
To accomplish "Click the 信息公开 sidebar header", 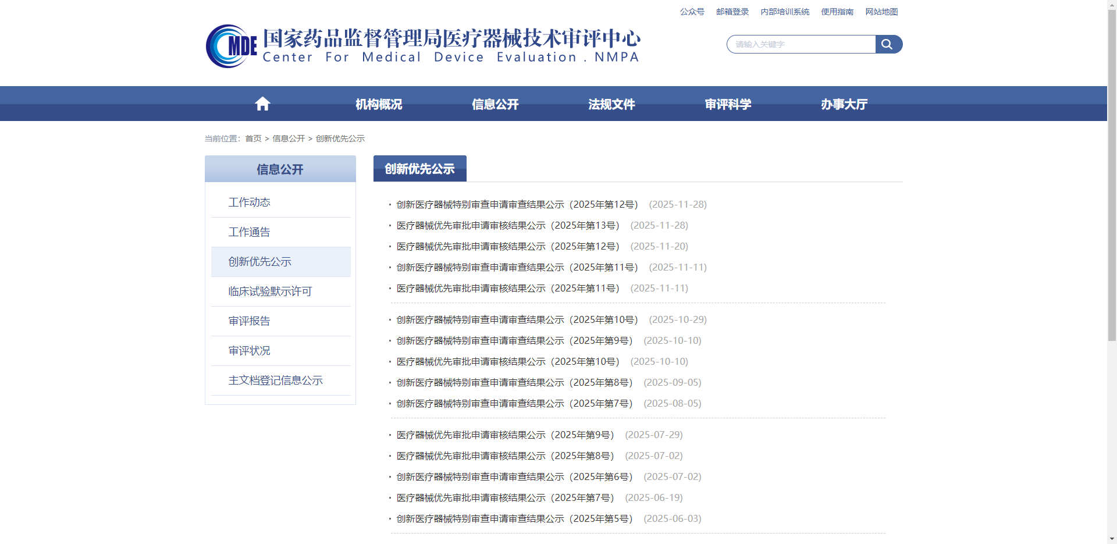I will pos(280,169).
